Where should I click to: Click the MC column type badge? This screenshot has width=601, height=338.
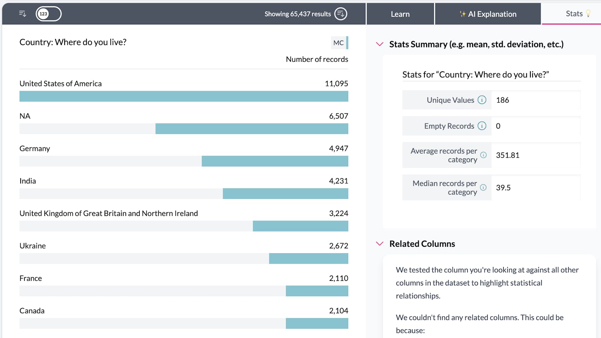pos(339,43)
